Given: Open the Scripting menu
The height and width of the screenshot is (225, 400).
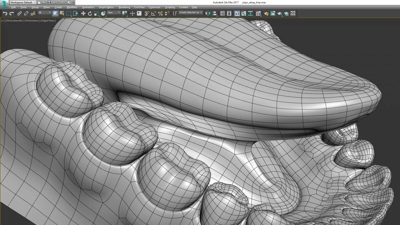Looking at the screenshot, I should (170, 7).
